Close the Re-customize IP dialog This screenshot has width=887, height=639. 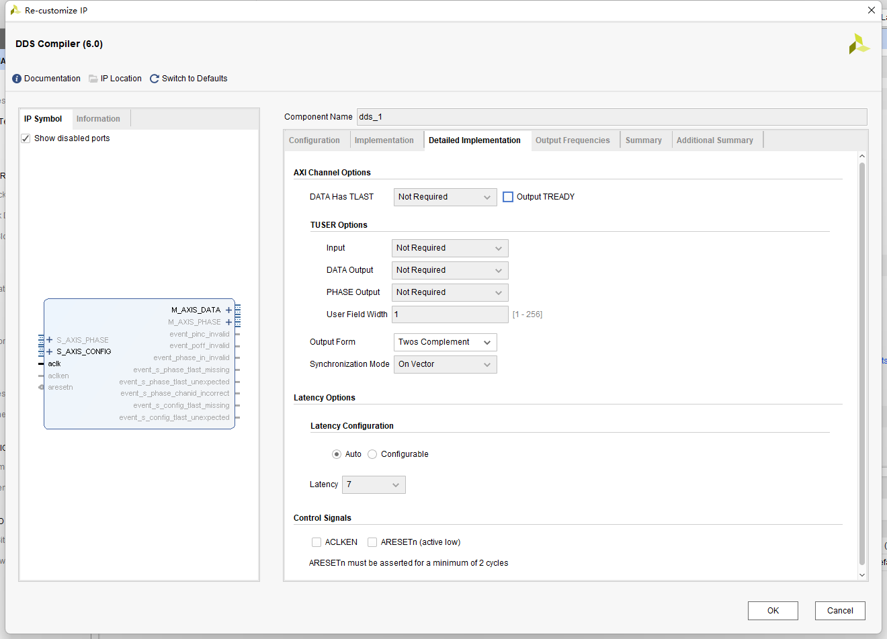(x=872, y=10)
